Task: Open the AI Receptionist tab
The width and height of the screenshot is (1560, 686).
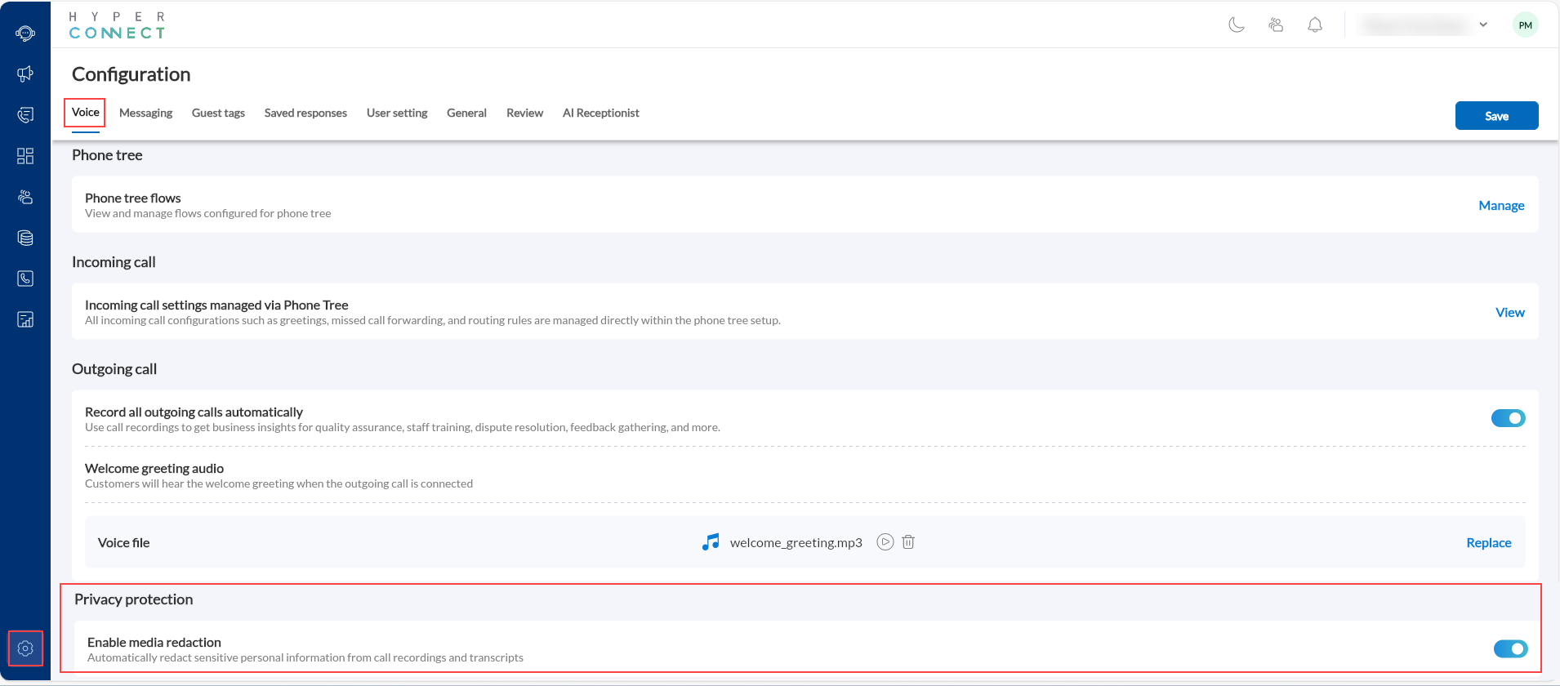Action: tap(600, 113)
